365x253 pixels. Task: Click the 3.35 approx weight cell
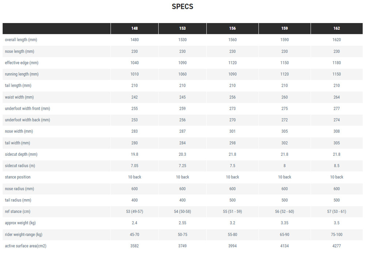285,223
